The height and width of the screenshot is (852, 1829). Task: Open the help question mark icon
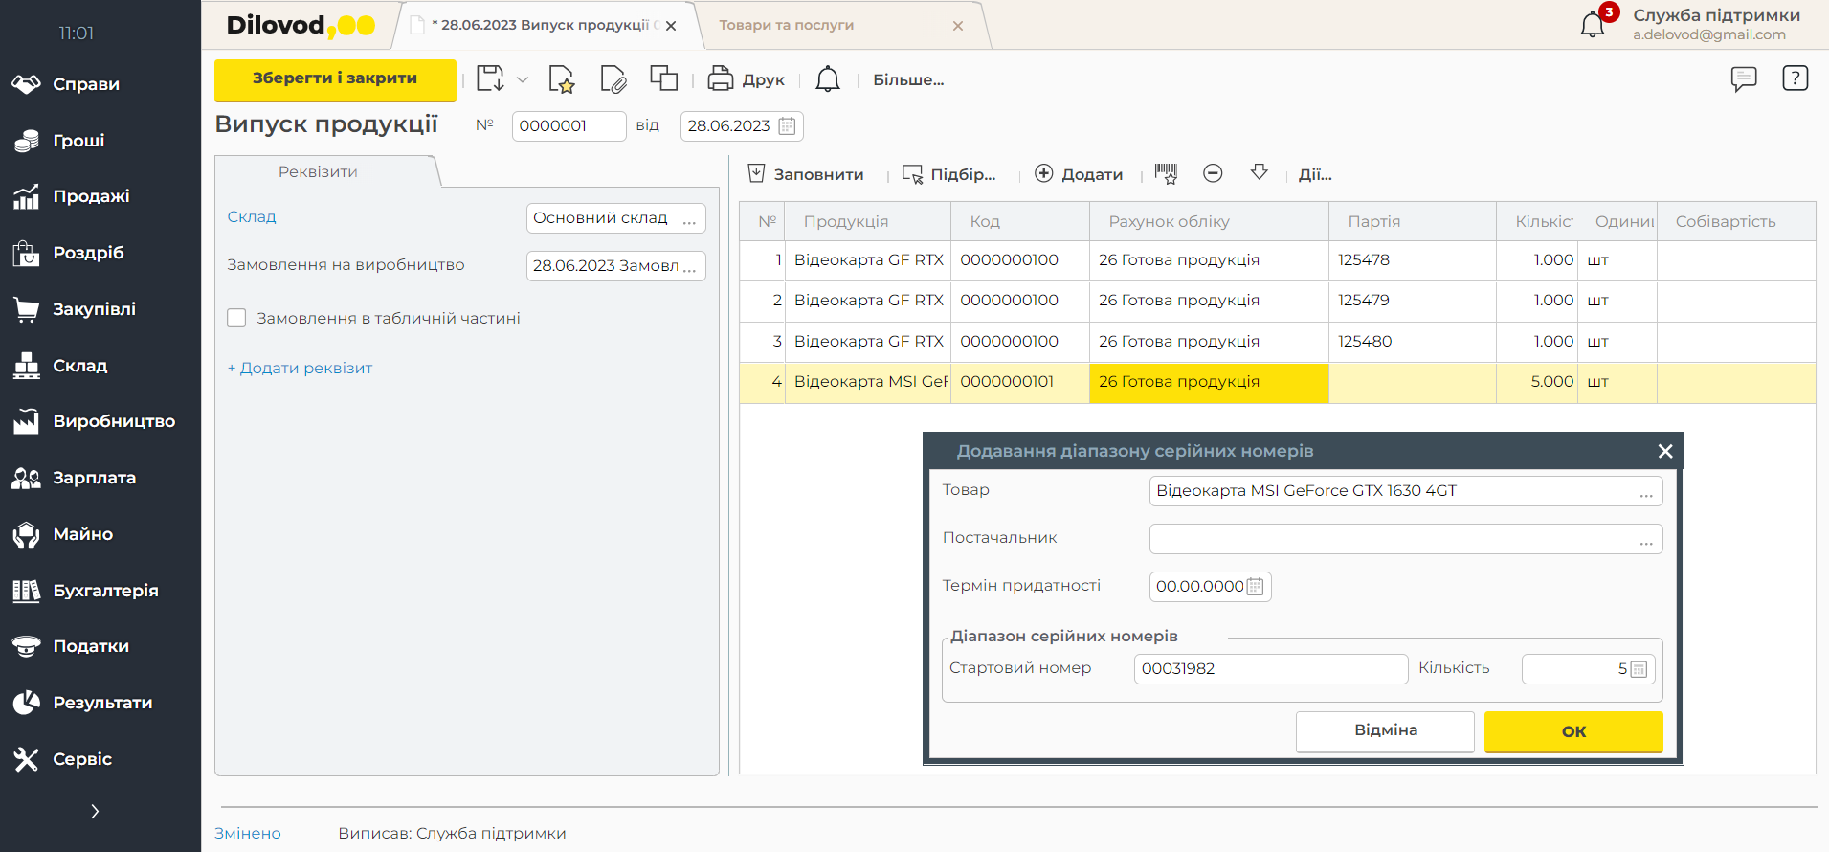[1795, 78]
